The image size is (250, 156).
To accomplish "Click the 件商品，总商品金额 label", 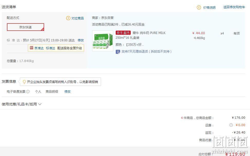I will (x=198, y=118).
